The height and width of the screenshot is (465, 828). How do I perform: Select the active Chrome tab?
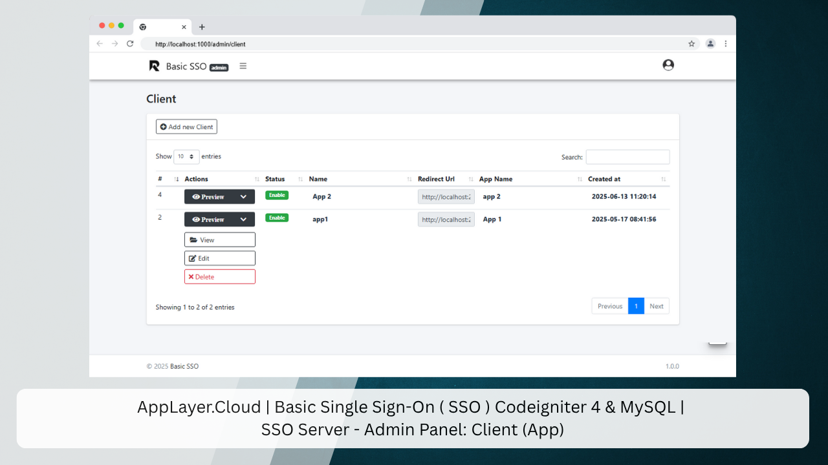pyautogui.click(x=162, y=27)
